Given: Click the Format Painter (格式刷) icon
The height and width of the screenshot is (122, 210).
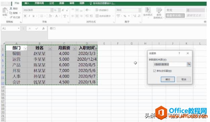Looking at the screenshot, I should point(11,17).
